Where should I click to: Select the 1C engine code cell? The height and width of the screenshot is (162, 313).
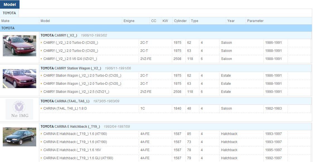point(143,108)
